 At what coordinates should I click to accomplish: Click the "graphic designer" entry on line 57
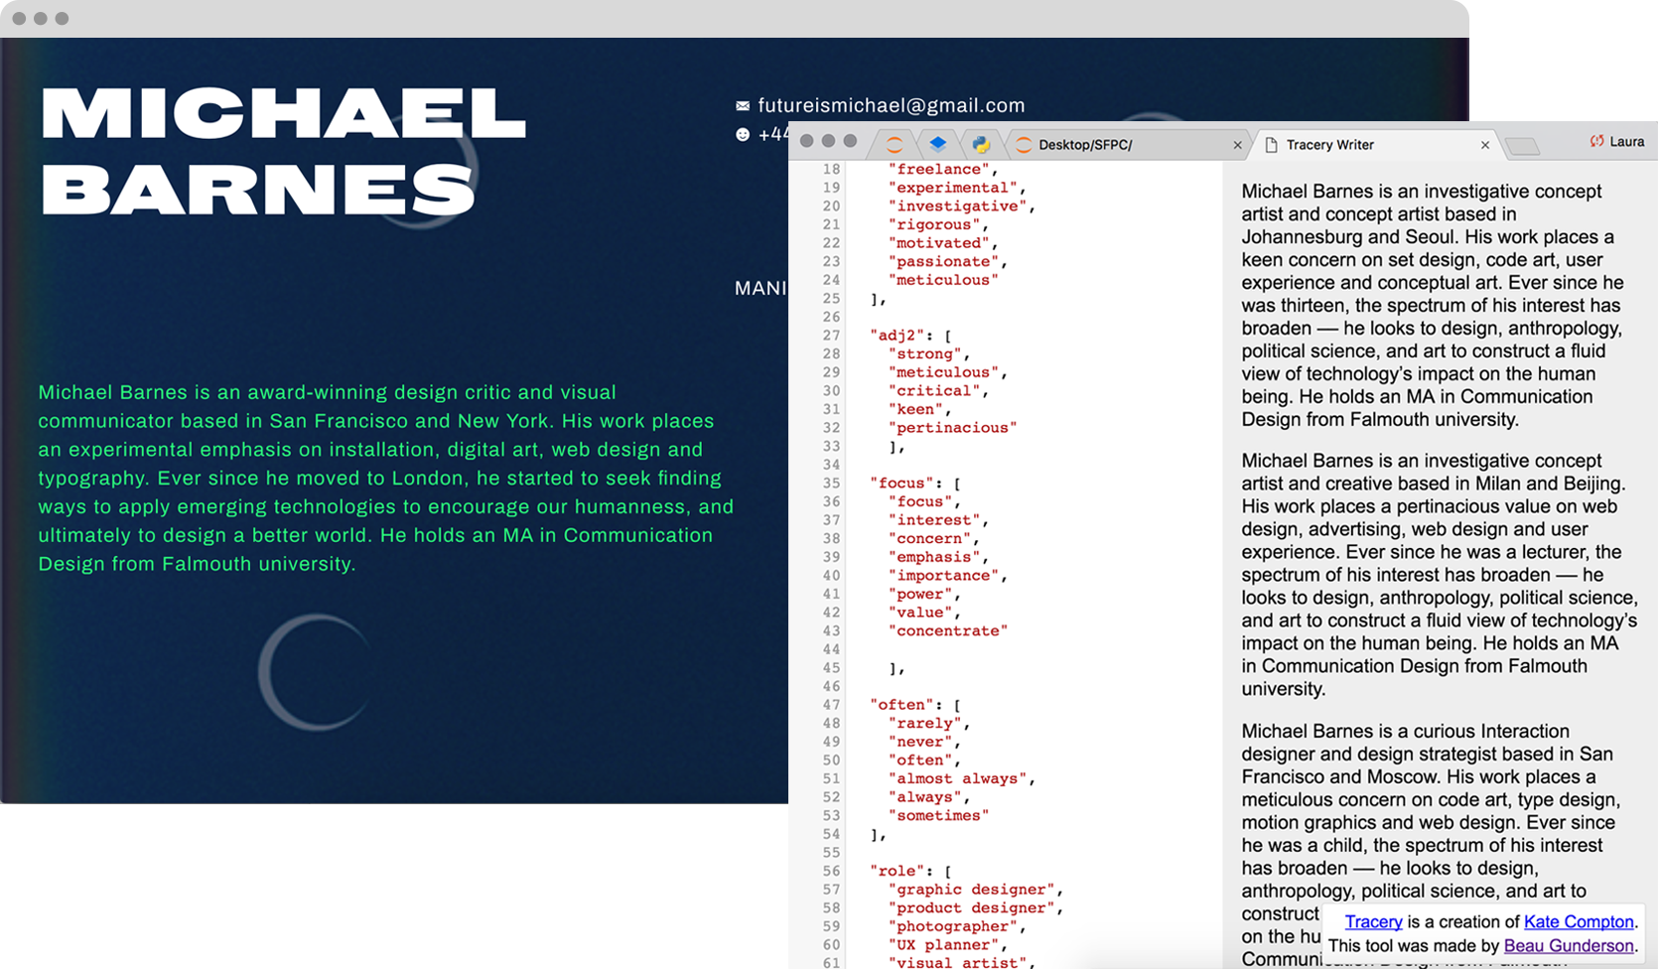tap(971, 890)
